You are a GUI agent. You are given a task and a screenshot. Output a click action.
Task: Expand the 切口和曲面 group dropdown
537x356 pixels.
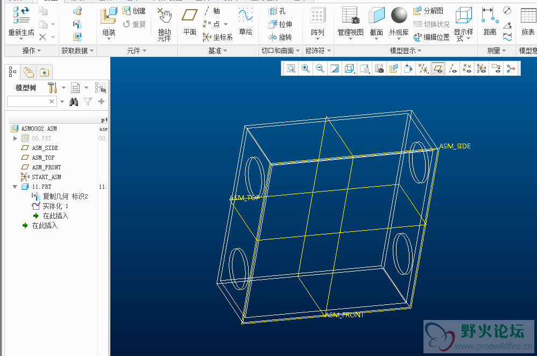point(280,51)
